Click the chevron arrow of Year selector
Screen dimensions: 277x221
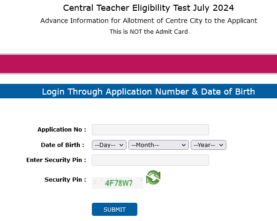click(x=221, y=145)
